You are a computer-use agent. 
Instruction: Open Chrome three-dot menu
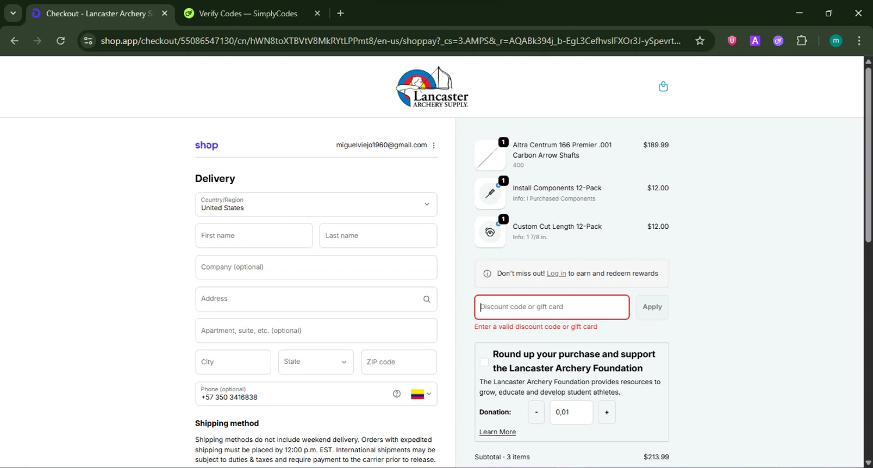tap(859, 41)
